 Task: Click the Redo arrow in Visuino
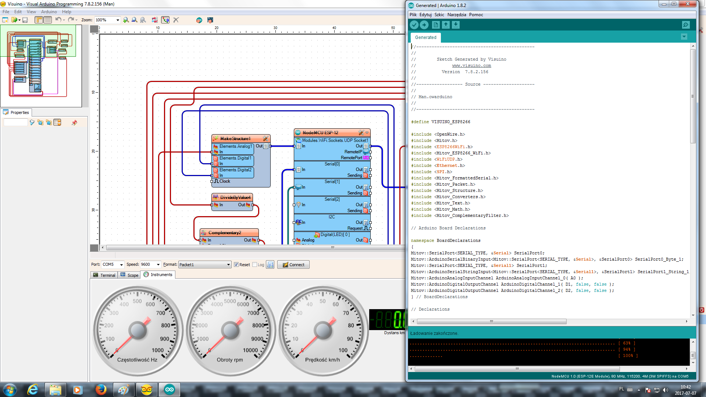pos(71,20)
